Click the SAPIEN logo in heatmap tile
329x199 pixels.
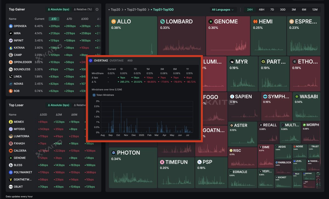click(x=232, y=97)
